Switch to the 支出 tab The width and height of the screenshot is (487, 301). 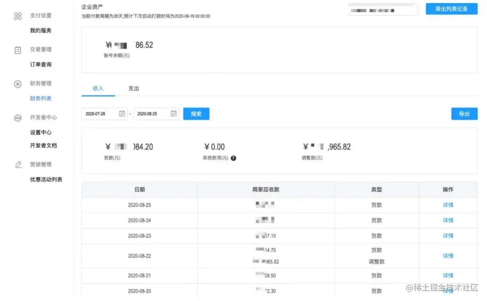pos(133,88)
